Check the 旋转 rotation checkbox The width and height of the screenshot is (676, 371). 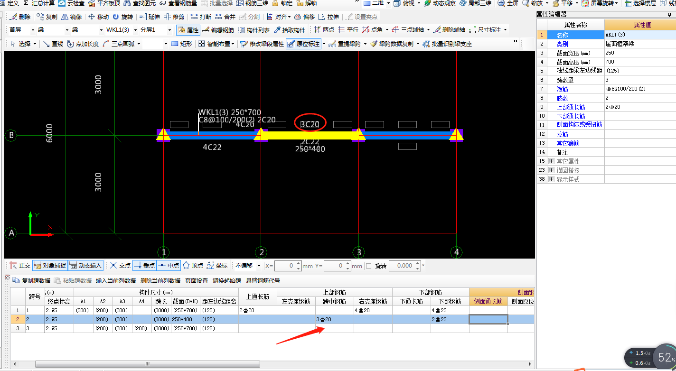tap(369, 266)
